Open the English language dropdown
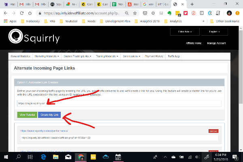The height and width of the screenshot is (162, 243). pyautogui.click(x=214, y=32)
